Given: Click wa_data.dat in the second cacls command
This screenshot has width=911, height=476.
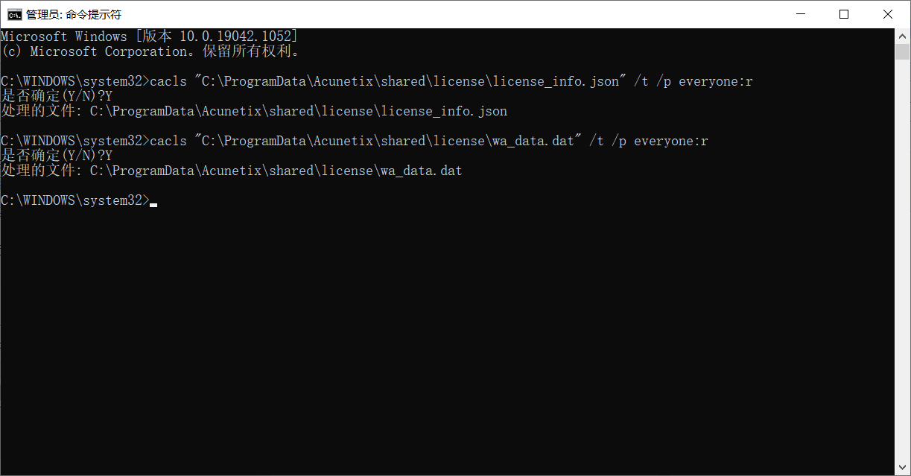Looking at the screenshot, I should [533, 141].
